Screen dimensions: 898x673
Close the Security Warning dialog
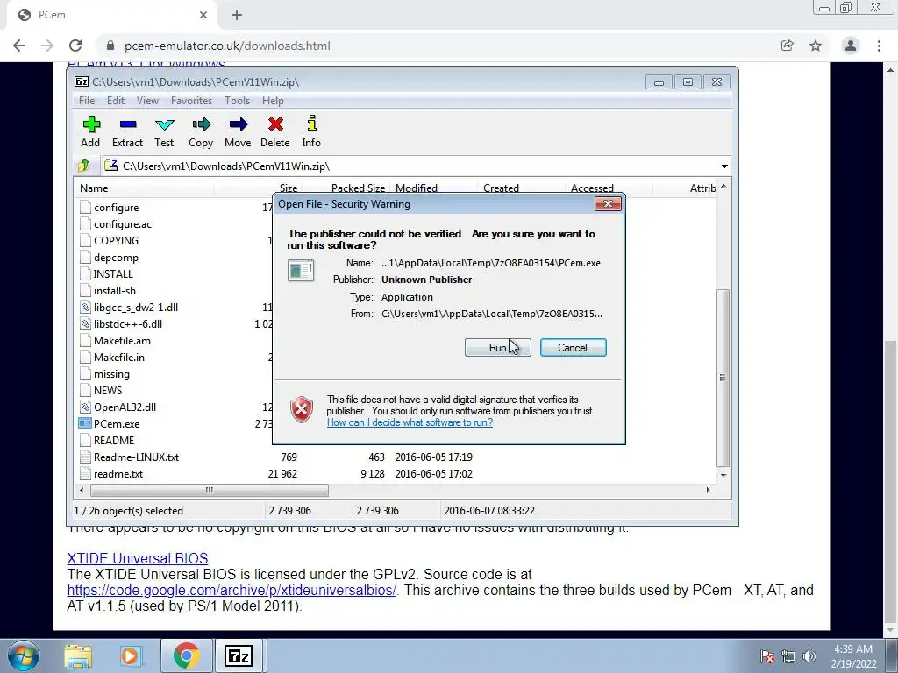point(609,203)
